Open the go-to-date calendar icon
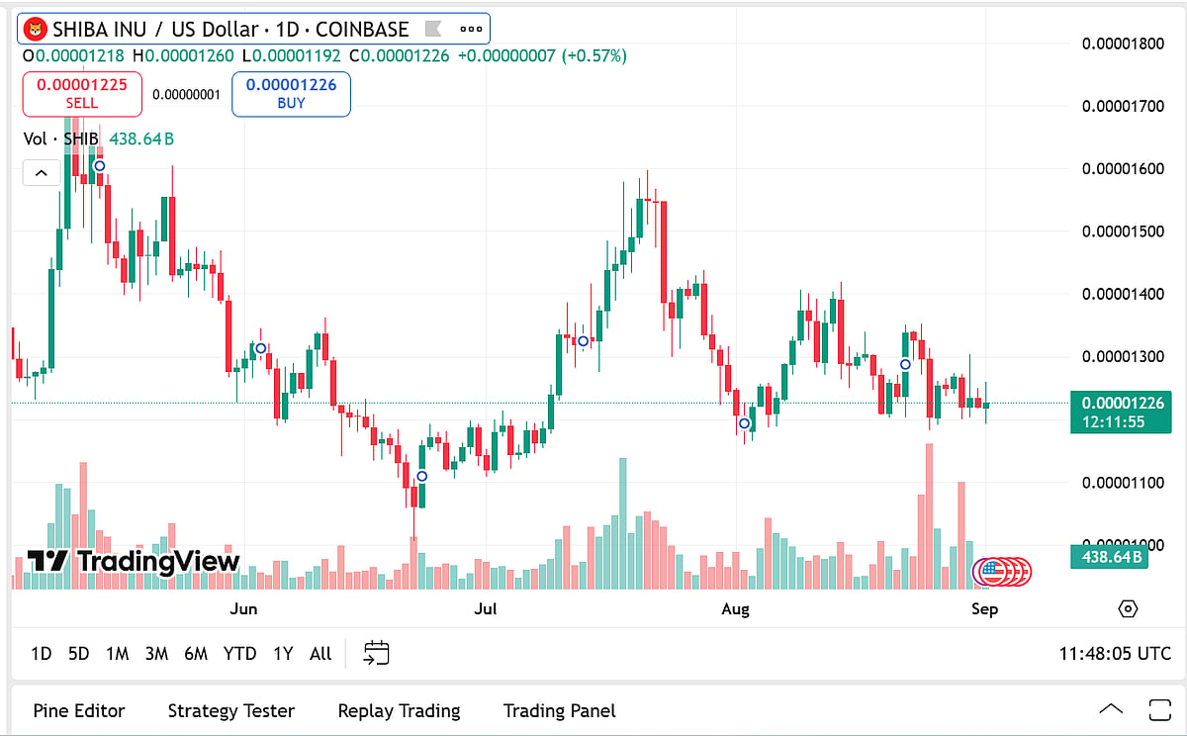1187x736 pixels. (x=376, y=652)
